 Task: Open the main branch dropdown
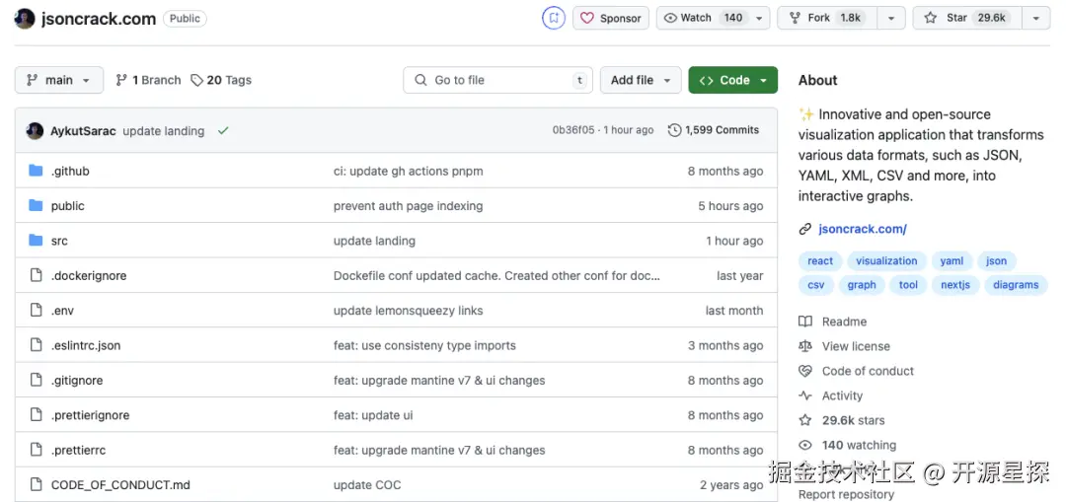click(59, 80)
